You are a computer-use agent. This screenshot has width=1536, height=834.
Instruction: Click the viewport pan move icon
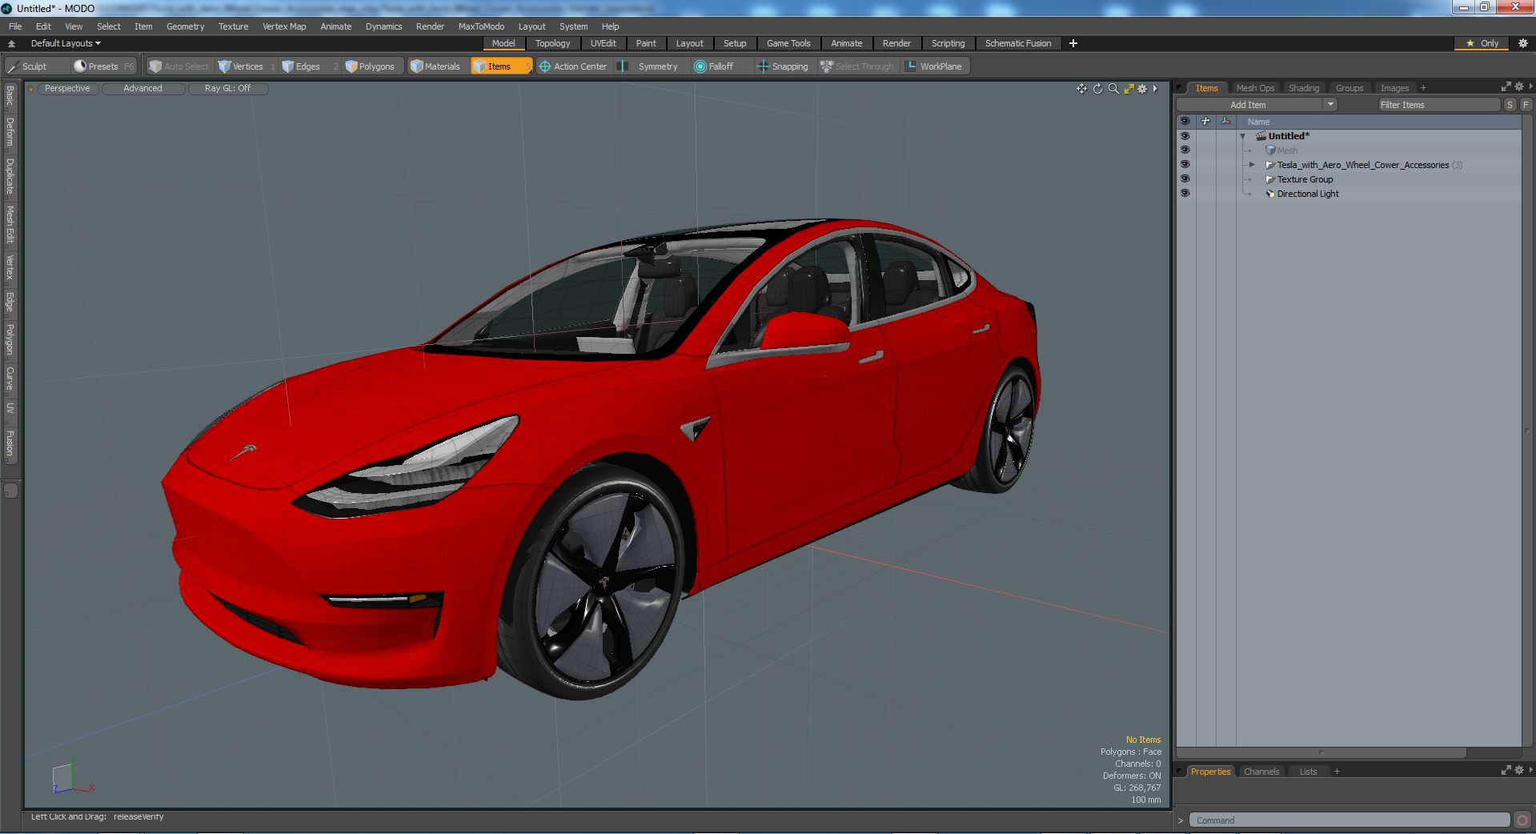[x=1081, y=89]
